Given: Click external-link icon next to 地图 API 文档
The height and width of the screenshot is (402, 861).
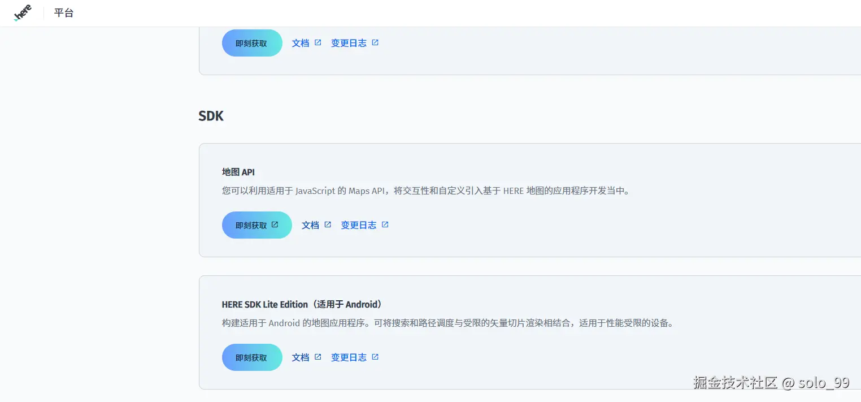Looking at the screenshot, I should click(328, 224).
